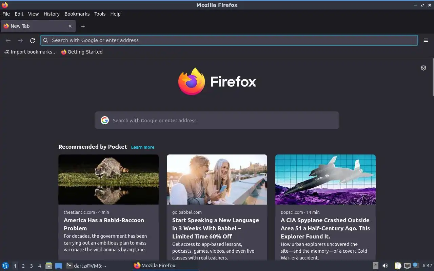434x271 pixels.
Task: Click the magnifier icon in address bar
Action: point(46,40)
